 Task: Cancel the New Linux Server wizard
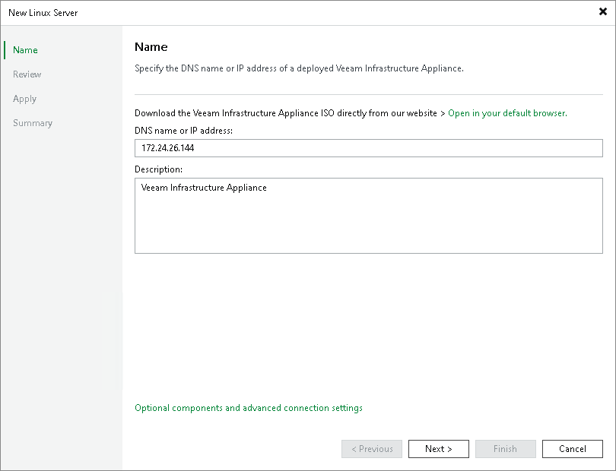pos(572,448)
